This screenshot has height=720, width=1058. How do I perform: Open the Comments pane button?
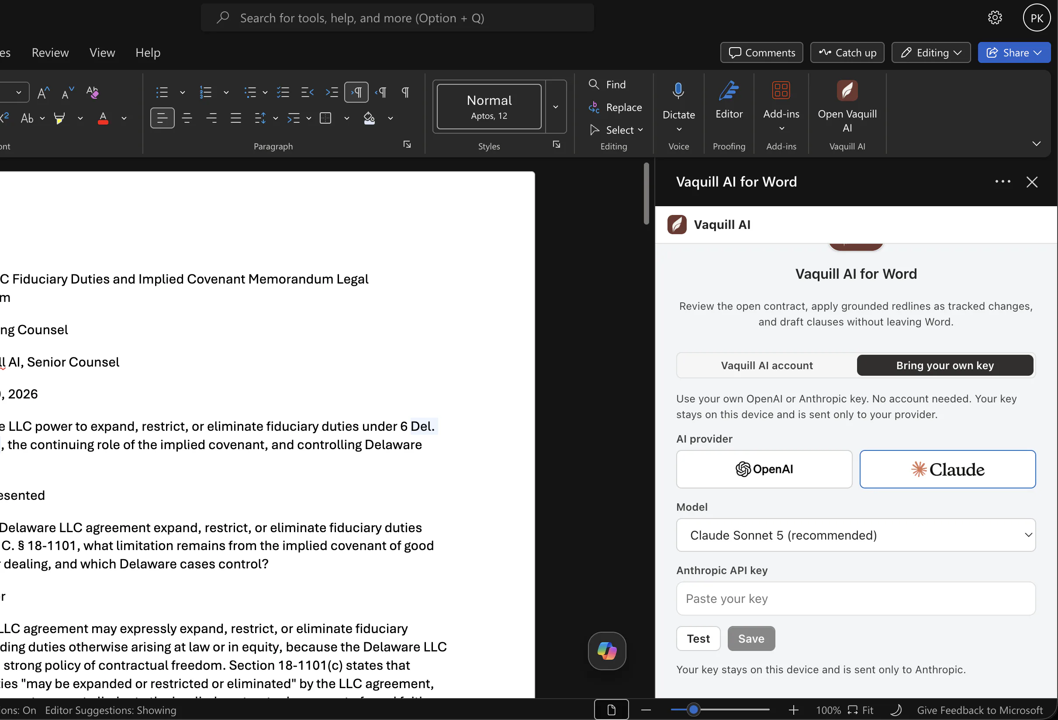(761, 52)
